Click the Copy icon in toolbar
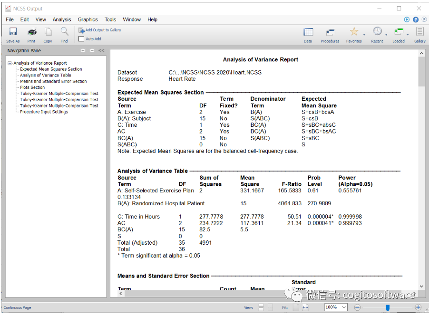429x315 pixels. point(48,35)
